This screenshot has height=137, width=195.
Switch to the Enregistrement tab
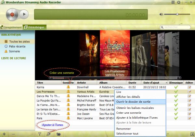pos(11,27)
